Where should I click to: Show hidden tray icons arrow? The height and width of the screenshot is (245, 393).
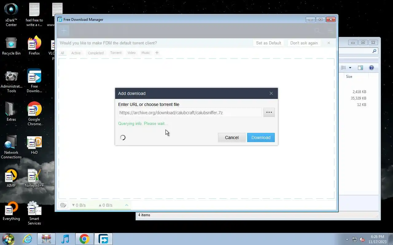tap(347, 239)
